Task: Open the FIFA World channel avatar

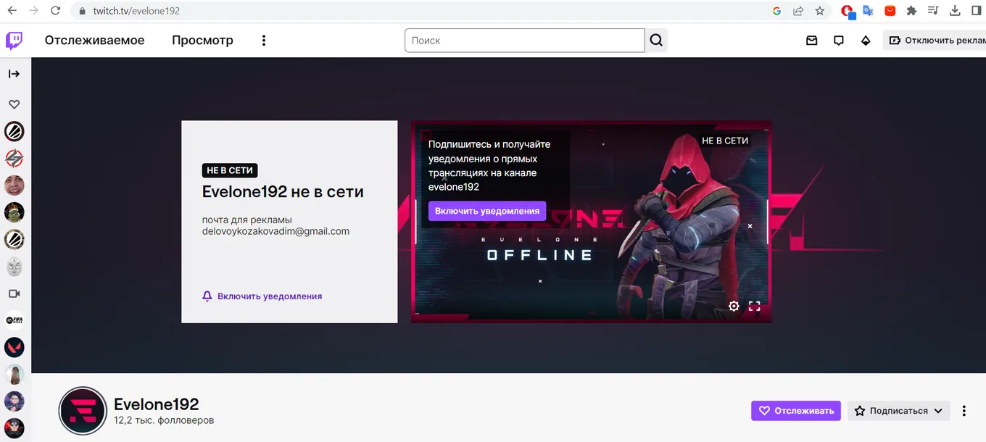Action: (x=14, y=320)
